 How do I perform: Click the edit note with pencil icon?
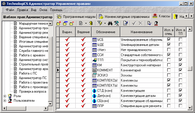coord(125,23)
